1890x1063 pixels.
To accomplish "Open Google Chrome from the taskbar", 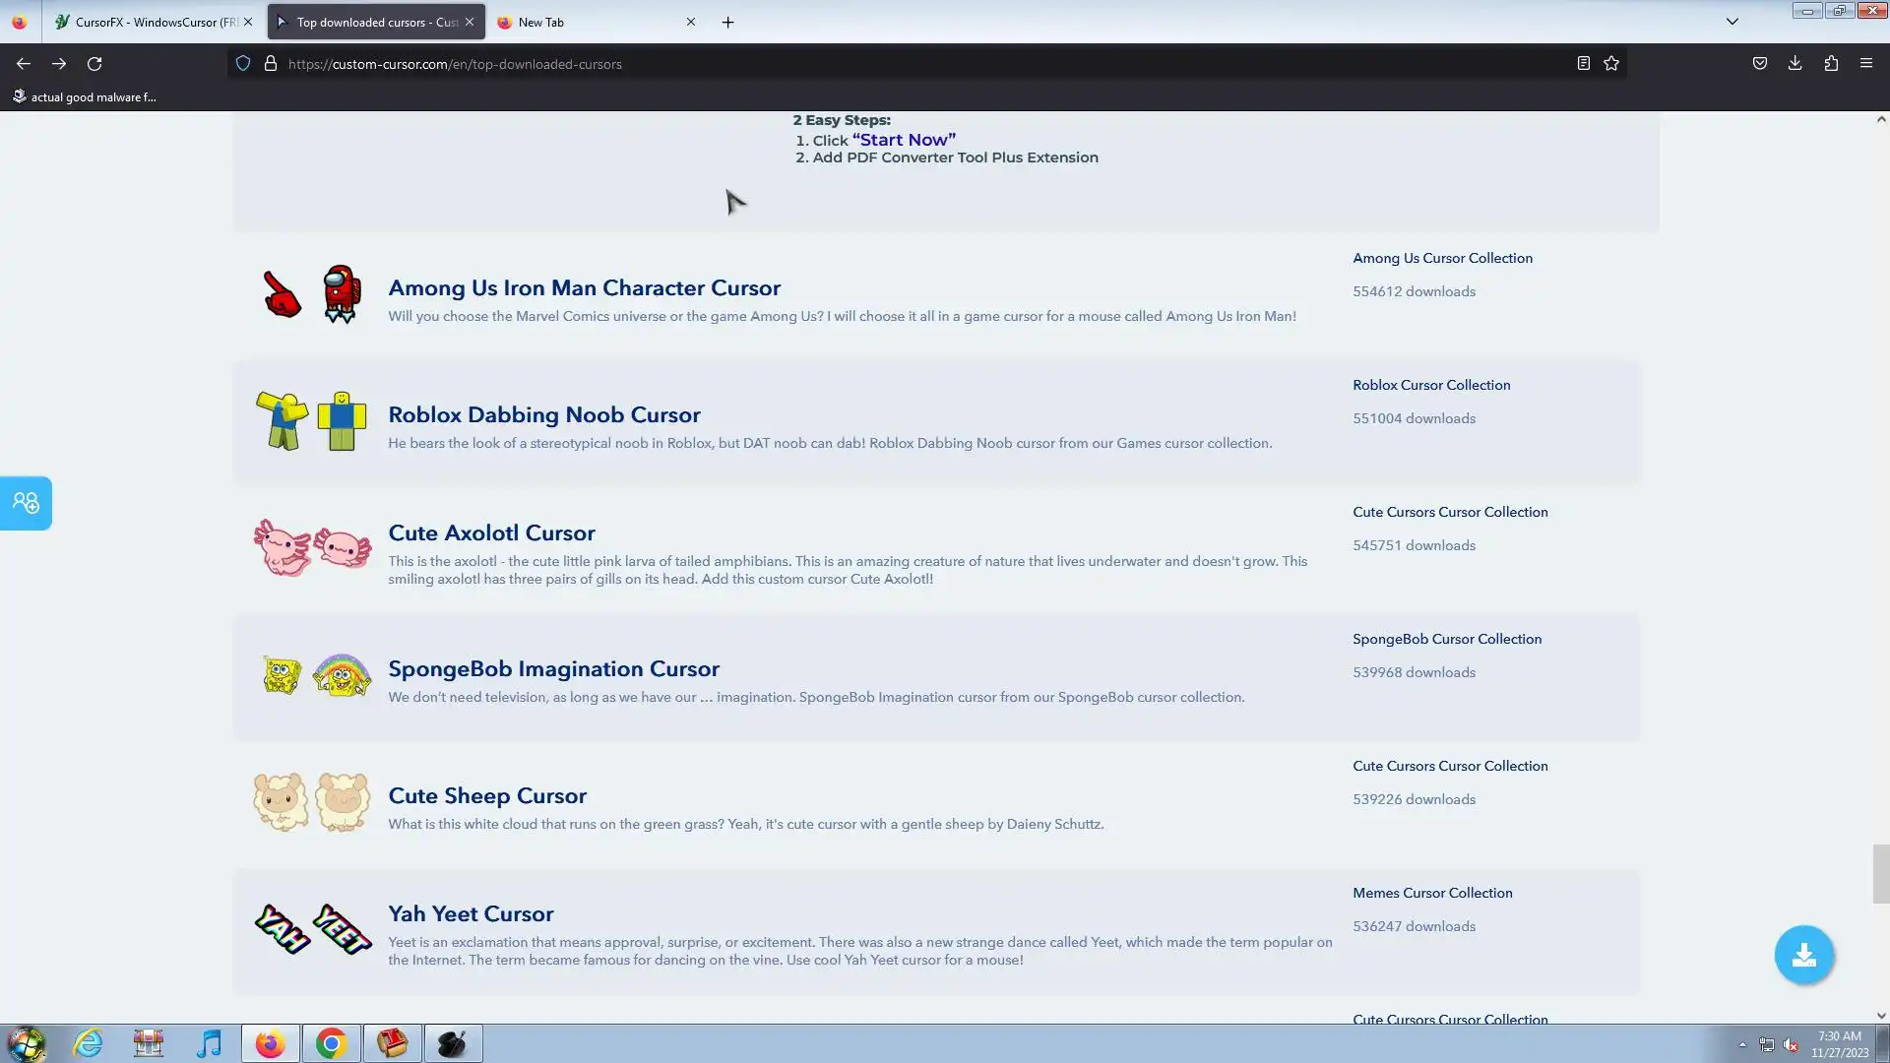I will point(331,1043).
